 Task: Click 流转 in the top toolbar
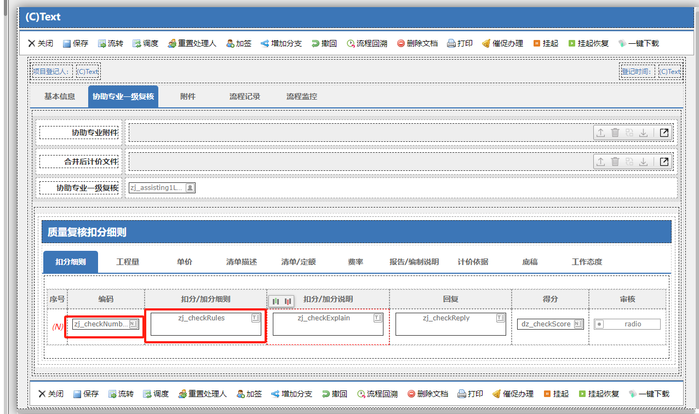pos(111,43)
